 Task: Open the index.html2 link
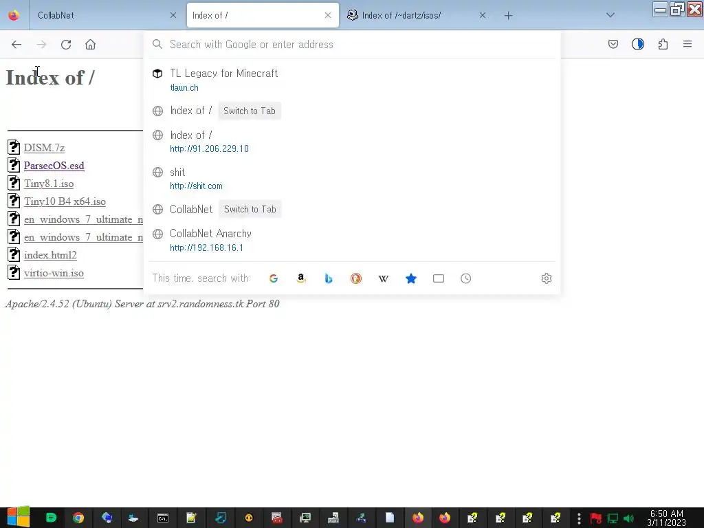click(50, 255)
